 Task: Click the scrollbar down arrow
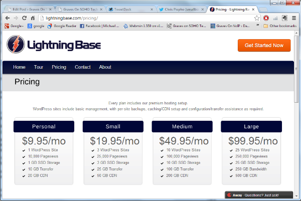[x=296, y=196]
